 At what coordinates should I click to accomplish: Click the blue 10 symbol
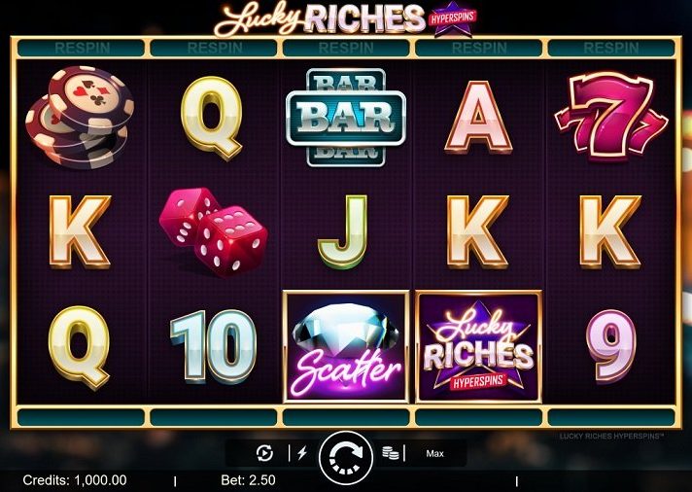pos(214,347)
